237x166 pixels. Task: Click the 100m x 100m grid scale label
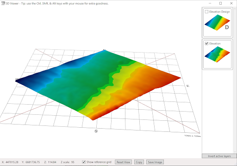pos(193,136)
